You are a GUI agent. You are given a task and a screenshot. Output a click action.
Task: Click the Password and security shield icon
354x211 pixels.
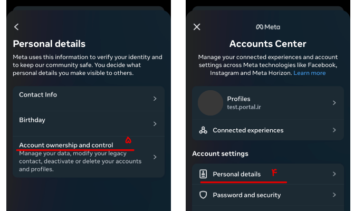tap(203, 195)
